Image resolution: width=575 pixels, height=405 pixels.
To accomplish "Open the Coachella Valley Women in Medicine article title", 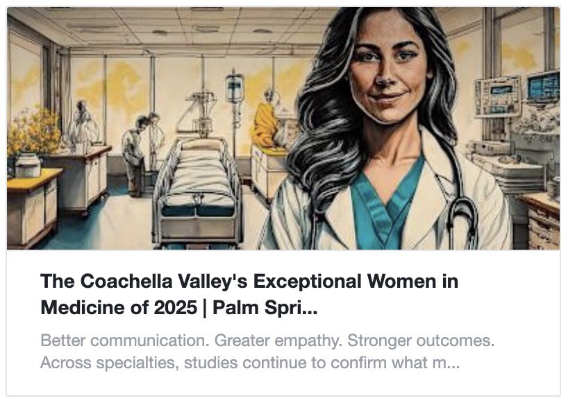I will pos(249,282).
